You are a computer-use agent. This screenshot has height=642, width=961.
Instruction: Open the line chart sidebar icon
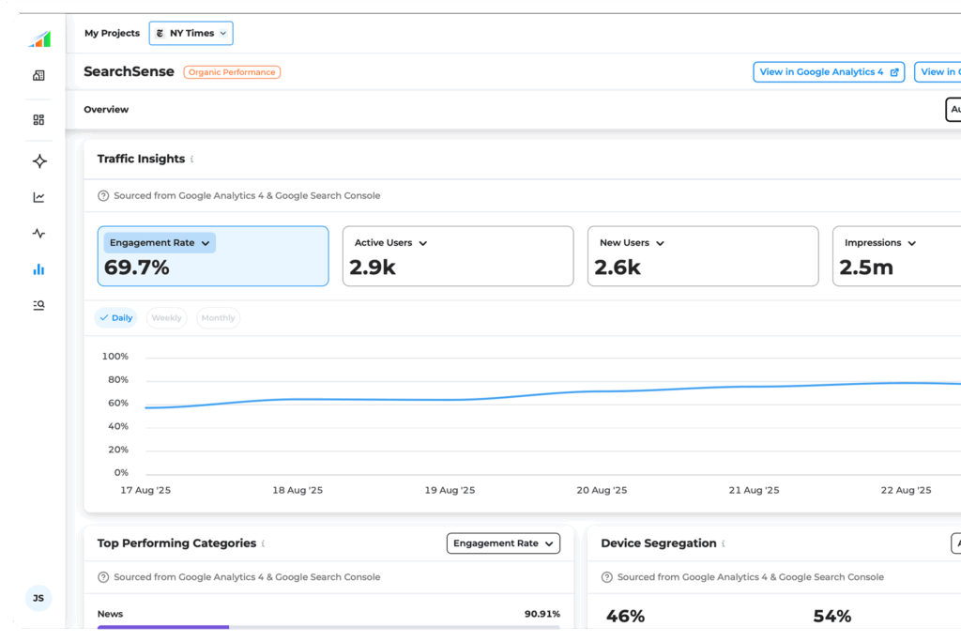point(38,197)
